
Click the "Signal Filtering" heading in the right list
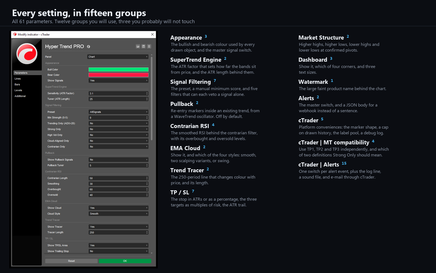[x=190, y=82]
